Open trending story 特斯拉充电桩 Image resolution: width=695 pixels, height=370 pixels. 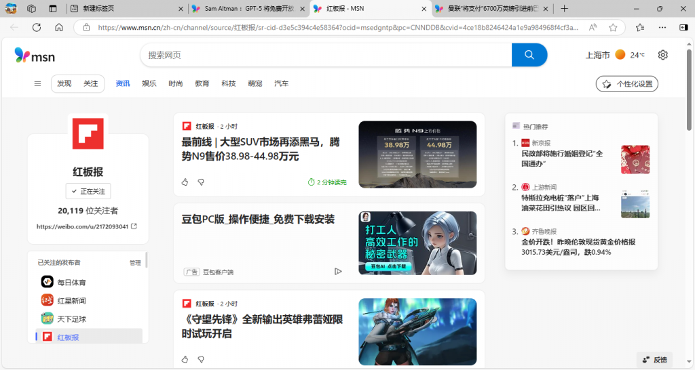pyautogui.click(x=561, y=203)
